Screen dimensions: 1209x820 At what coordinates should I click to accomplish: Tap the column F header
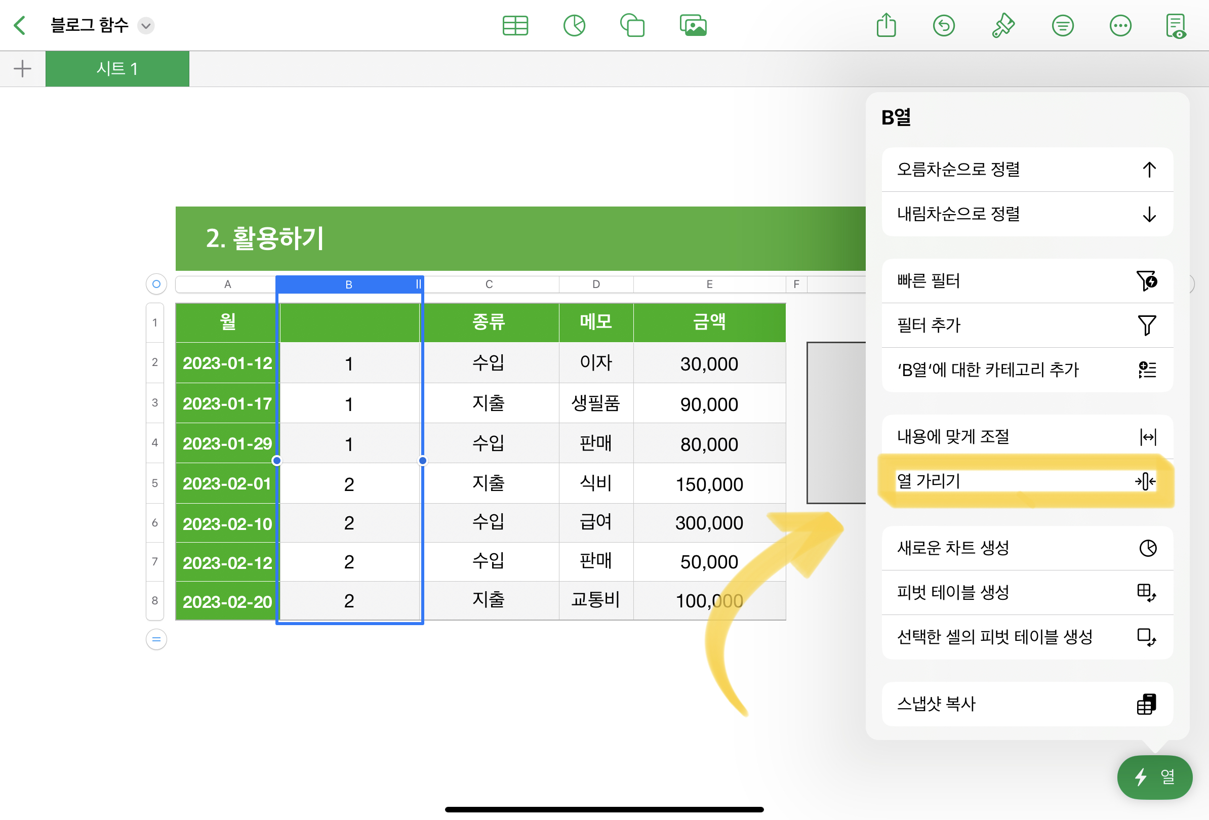[796, 284]
